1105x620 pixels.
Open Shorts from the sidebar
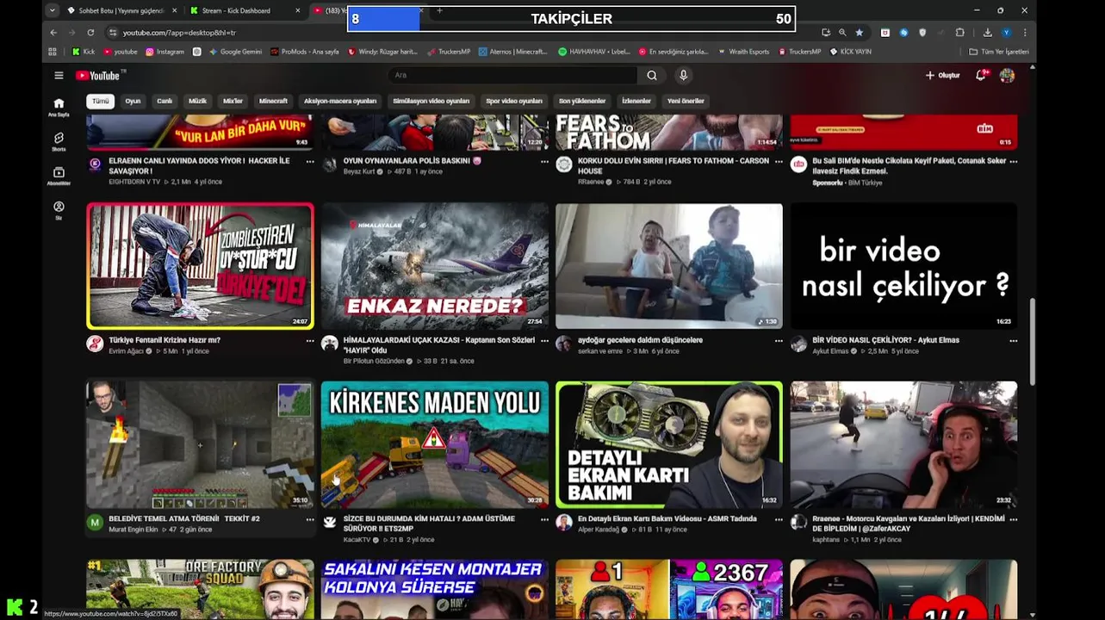(x=59, y=141)
